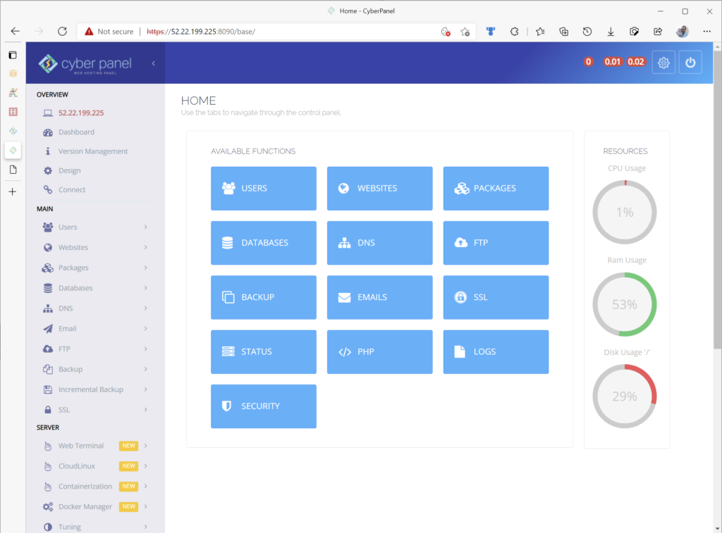Click the RESOURCES heading
Image resolution: width=722 pixels, height=533 pixels.
tap(625, 151)
